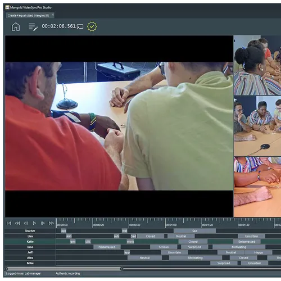This screenshot has width=281, height=281.
Task: Select the 'LOL' segment in Katie track
Action: (x=88, y=242)
